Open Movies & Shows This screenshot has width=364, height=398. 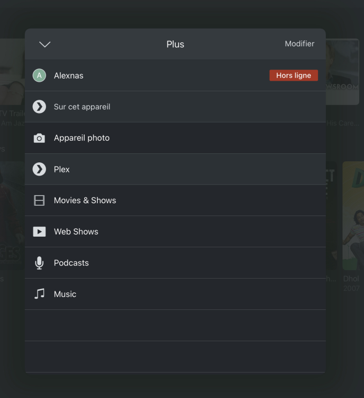(x=175, y=201)
